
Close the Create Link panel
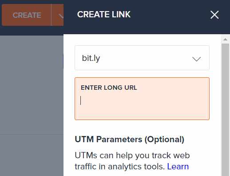214,15
